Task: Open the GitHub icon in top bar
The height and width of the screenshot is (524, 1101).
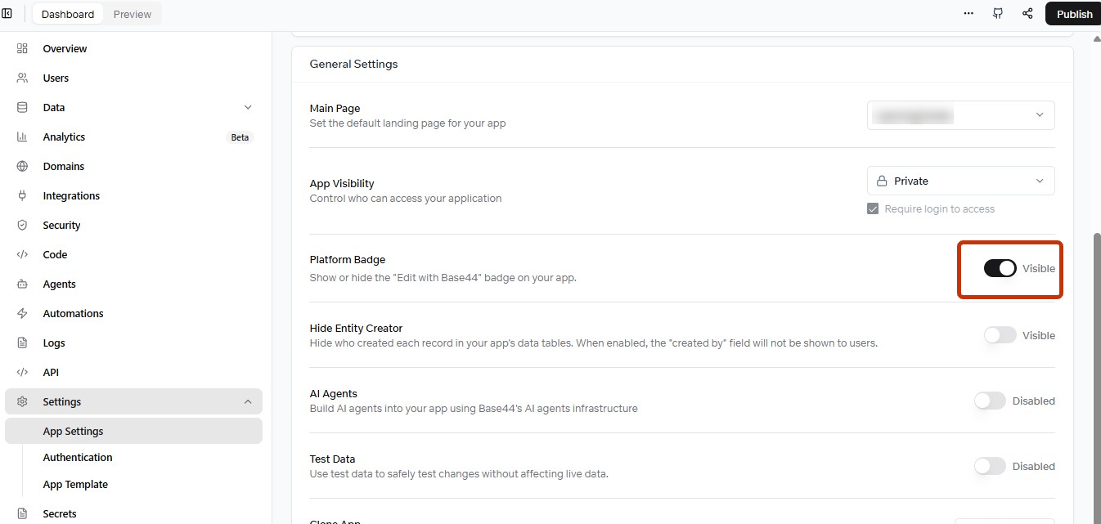Action: pos(998,13)
